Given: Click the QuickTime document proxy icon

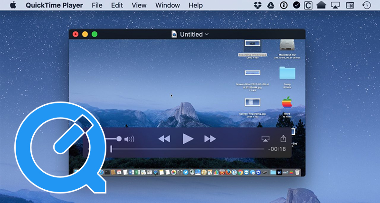Looking at the screenshot, I should (x=174, y=34).
